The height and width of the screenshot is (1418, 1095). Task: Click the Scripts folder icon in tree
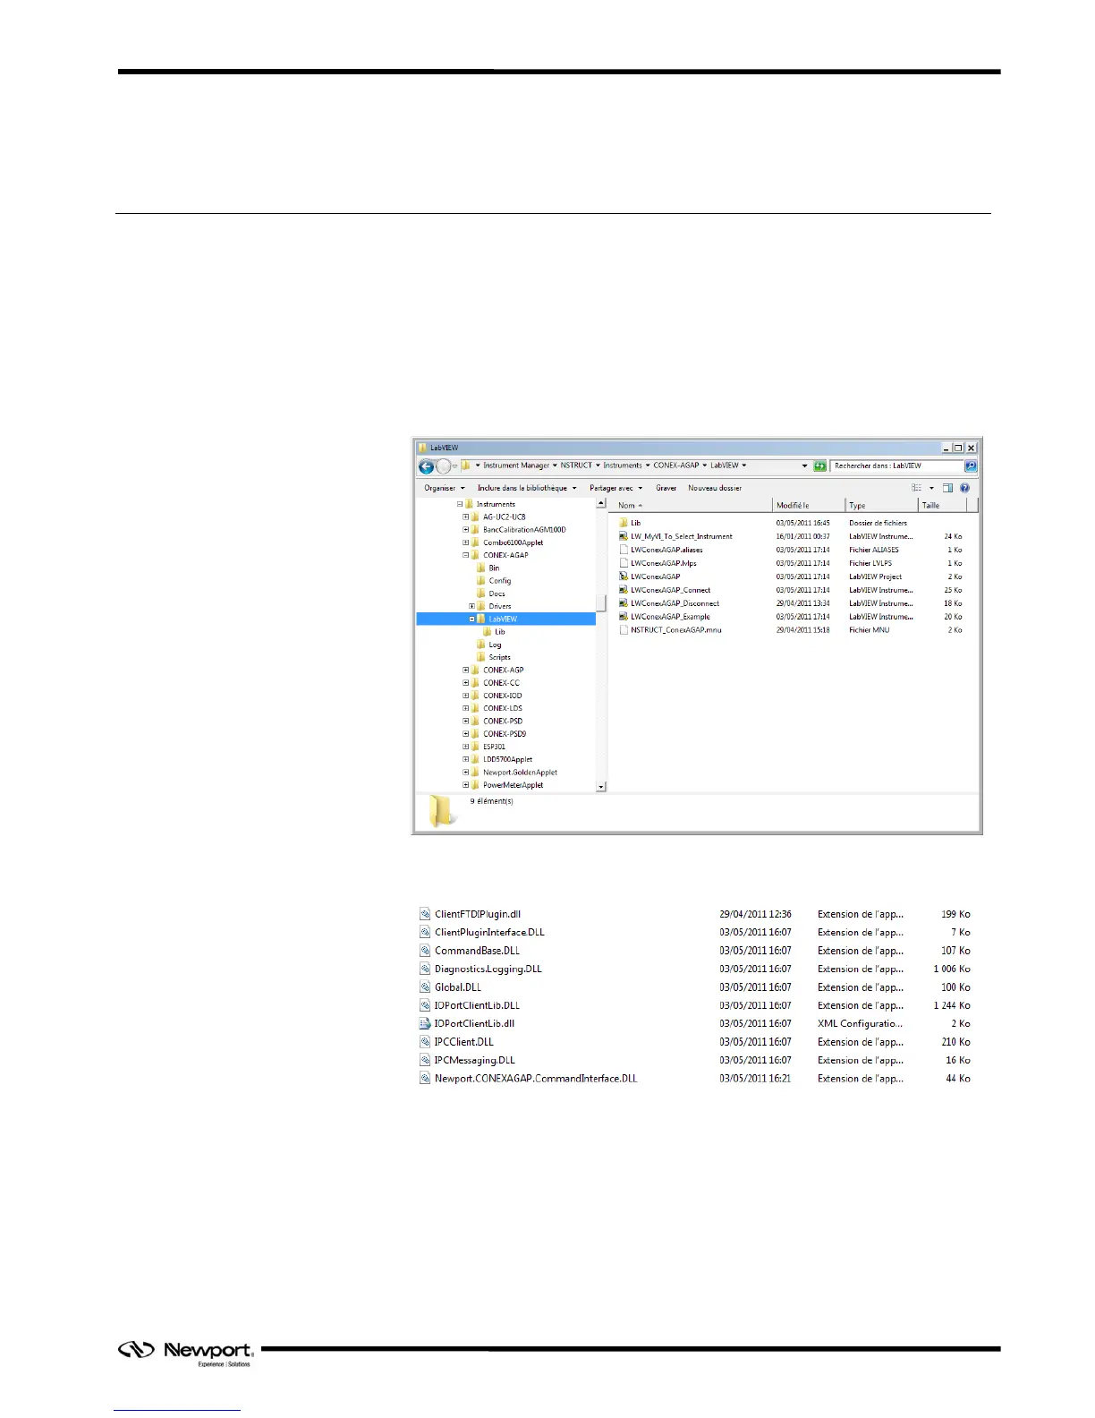pyautogui.click(x=481, y=657)
